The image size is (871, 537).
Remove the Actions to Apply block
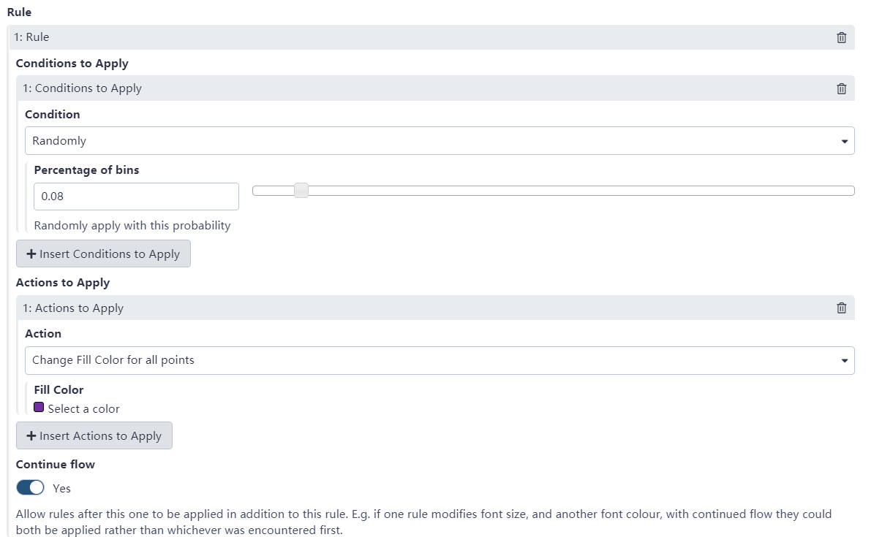click(x=842, y=308)
